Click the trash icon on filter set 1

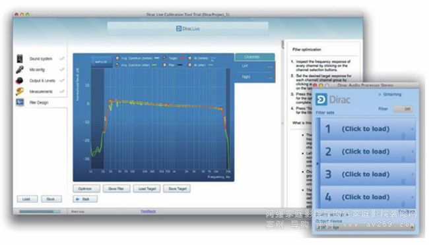[x=403, y=136]
